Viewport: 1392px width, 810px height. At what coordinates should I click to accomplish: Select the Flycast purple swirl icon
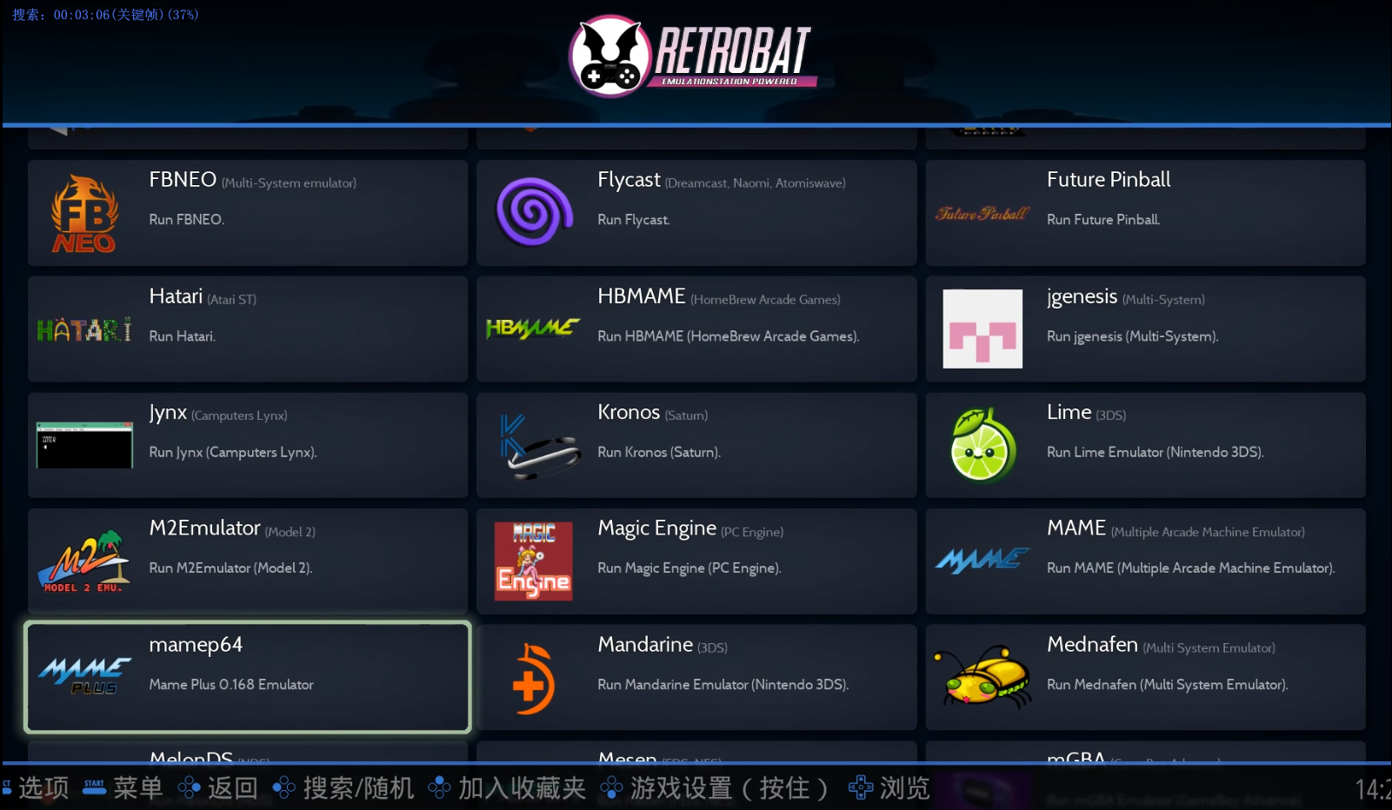534,212
